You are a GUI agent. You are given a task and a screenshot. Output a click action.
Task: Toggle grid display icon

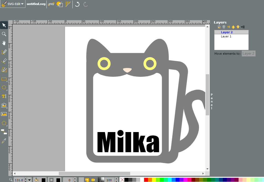click(x=68, y=4)
